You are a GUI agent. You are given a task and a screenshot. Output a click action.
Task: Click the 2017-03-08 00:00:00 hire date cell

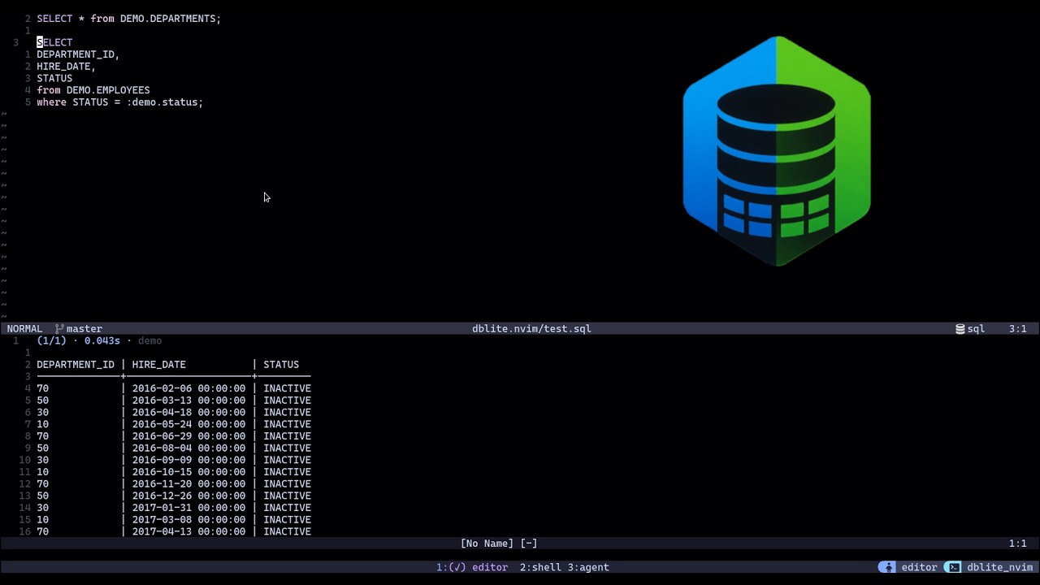[x=188, y=519]
